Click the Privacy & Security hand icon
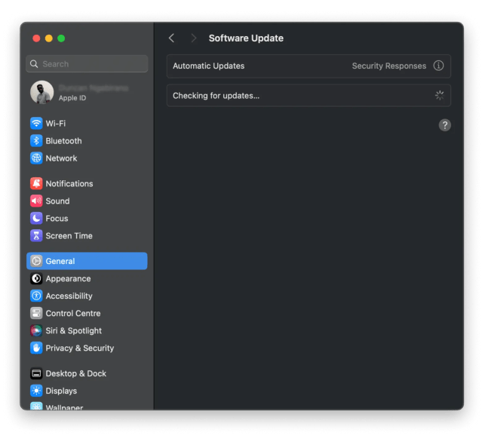Viewport: 482px width, 439px height. pos(36,348)
